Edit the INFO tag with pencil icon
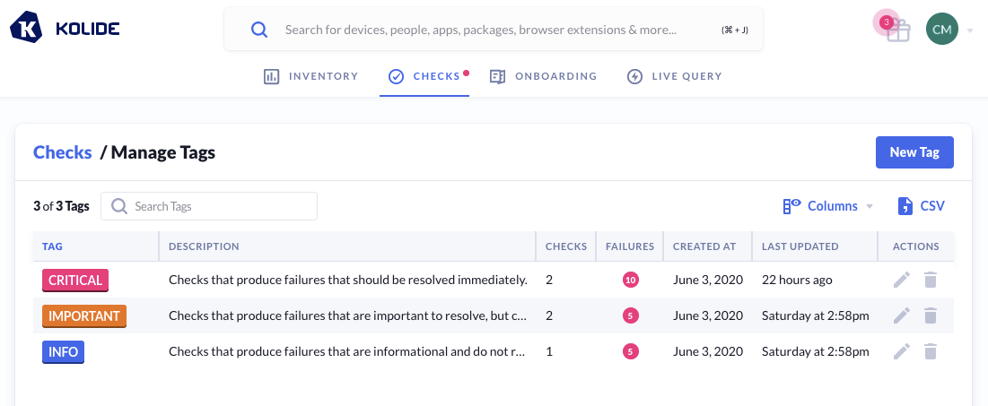The height and width of the screenshot is (406, 988). click(902, 351)
